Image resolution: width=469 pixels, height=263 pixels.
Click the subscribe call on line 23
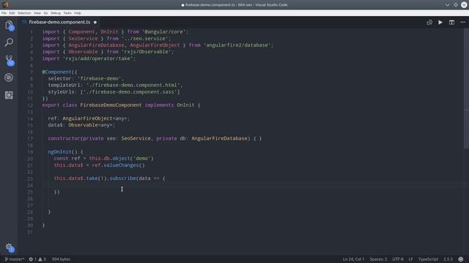(122, 178)
